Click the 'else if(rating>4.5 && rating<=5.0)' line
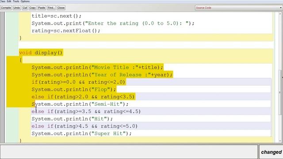Screen dimensions: 283x159 coord(84,126)
